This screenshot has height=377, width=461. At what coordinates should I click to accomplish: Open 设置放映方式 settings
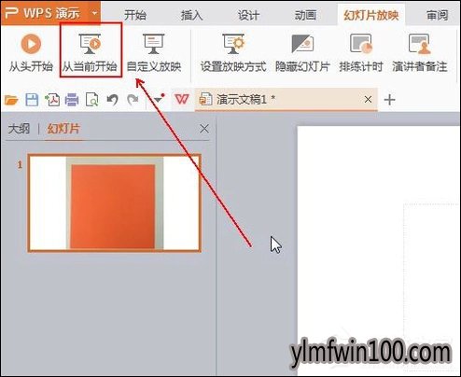pos(233,51)
